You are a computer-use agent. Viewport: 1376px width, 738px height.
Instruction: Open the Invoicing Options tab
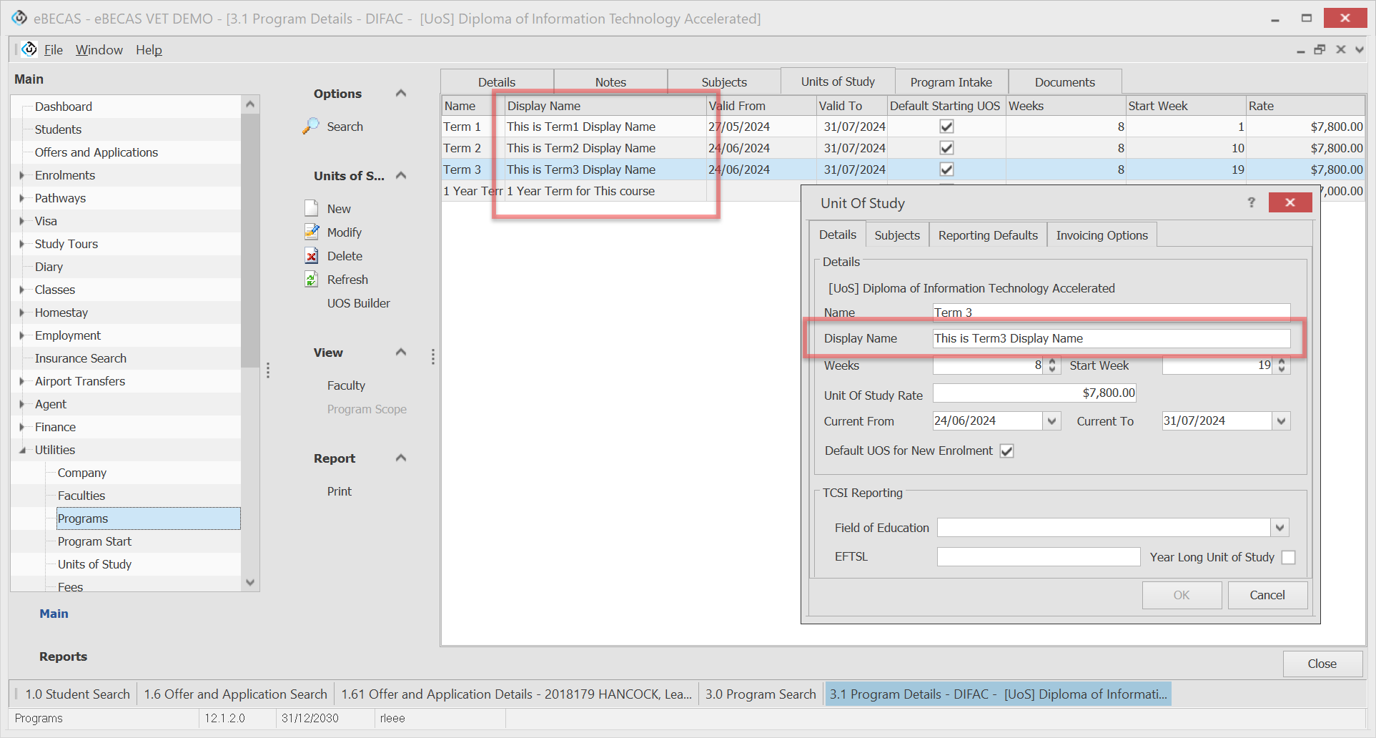(1102, 235)
